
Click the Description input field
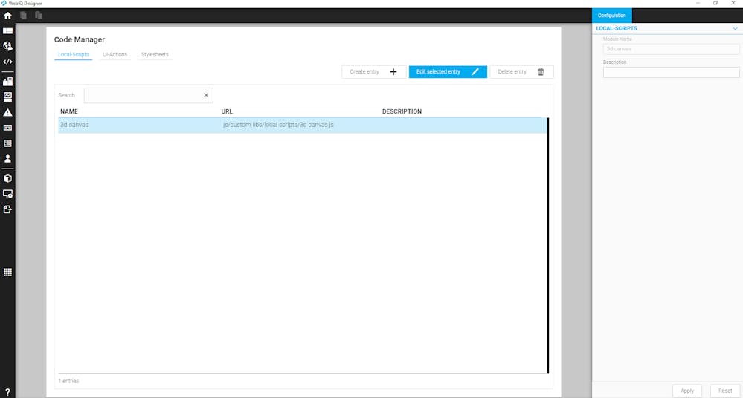671,73
